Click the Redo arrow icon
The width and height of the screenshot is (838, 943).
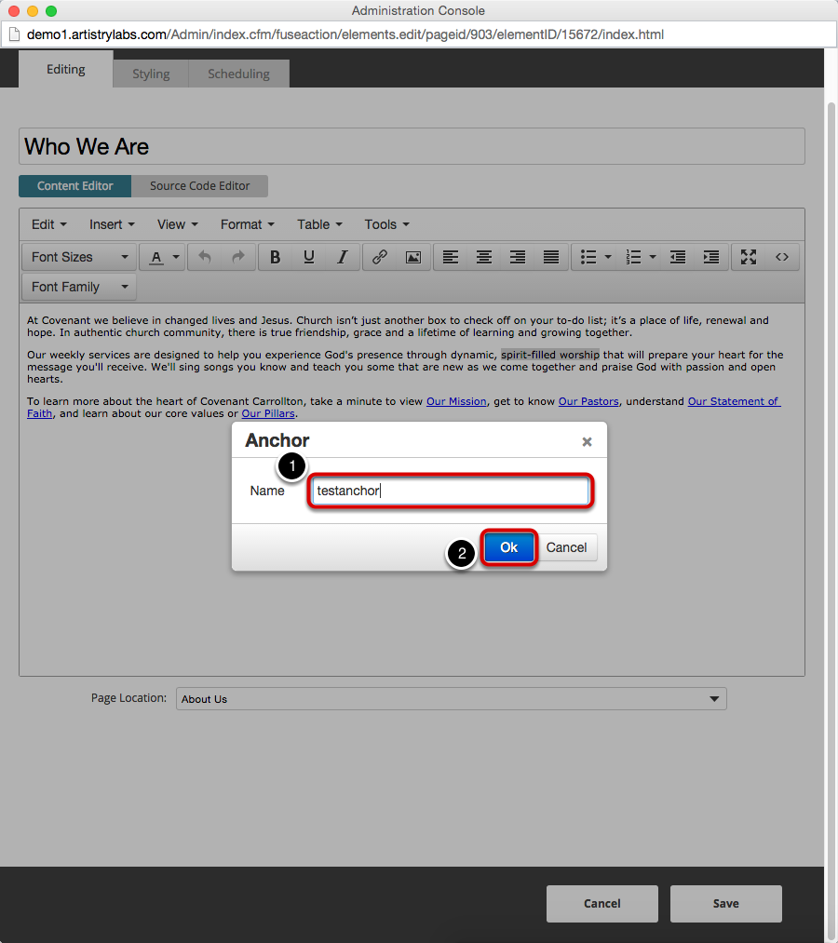pyautogui.click(x=238, y=257)
